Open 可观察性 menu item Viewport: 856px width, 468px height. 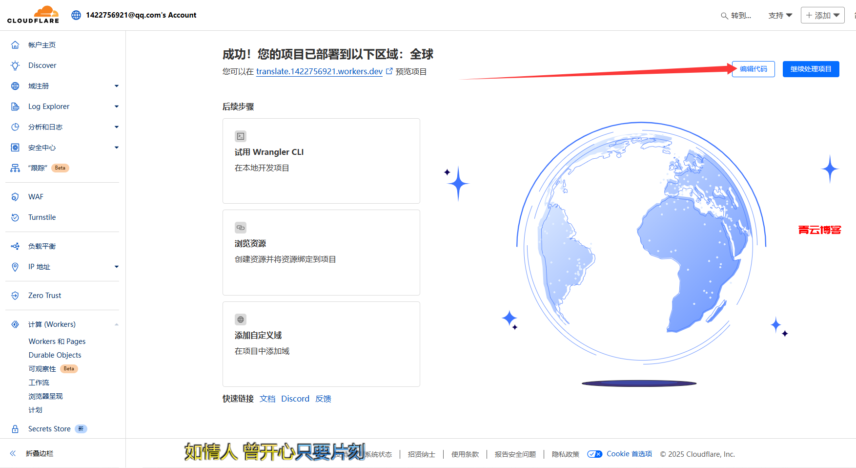42,369
